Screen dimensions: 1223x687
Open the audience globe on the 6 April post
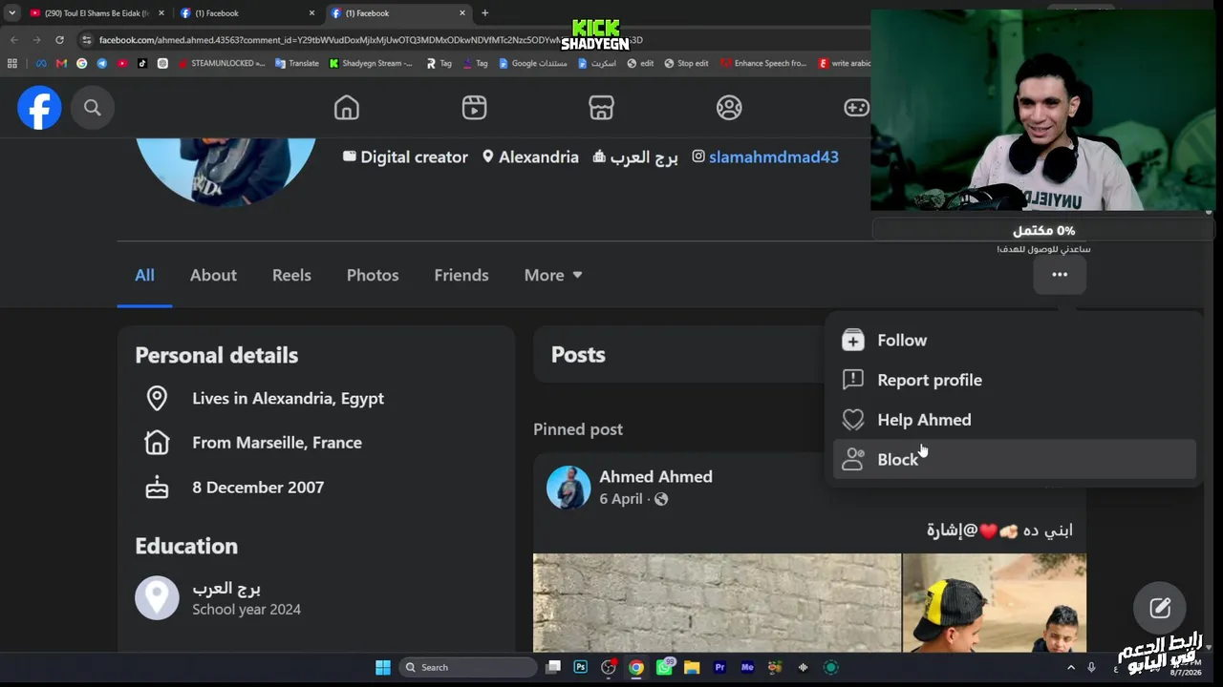(661, 499)
